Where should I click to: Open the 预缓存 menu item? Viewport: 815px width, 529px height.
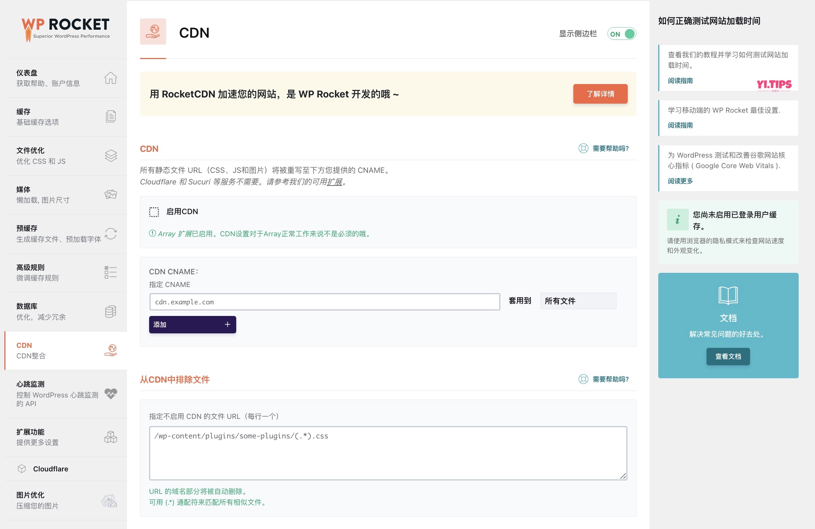click(x=66, y=234)
